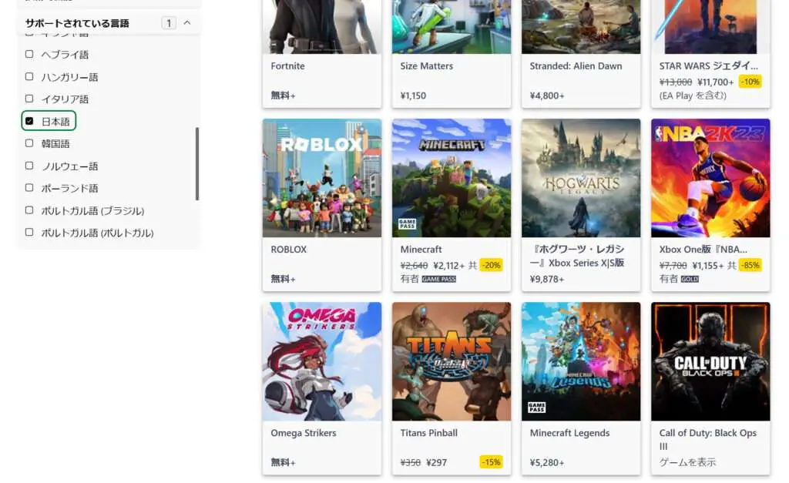Viewport: 789px width, 483px height.
Task: Open the Titans Pinball title link
Action: click(428, 433)
